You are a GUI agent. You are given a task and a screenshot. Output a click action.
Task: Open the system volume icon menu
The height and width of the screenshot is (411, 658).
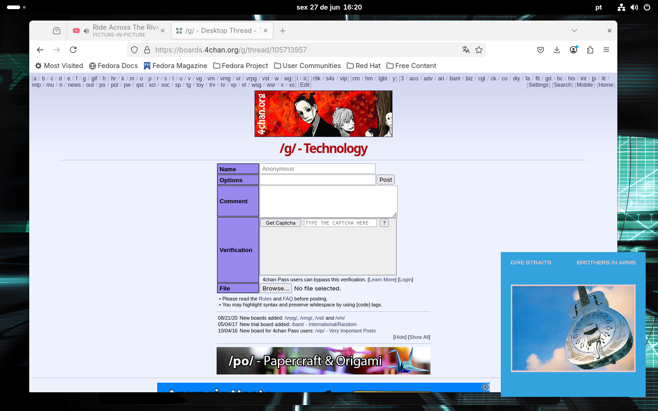coord(634,7)
